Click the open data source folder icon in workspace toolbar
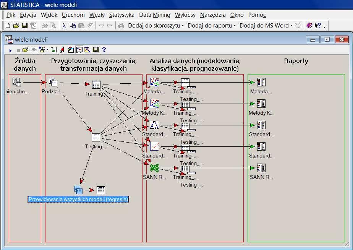This screenshot has width=353, height=250. pyautogui.click(x=26, y=50)
